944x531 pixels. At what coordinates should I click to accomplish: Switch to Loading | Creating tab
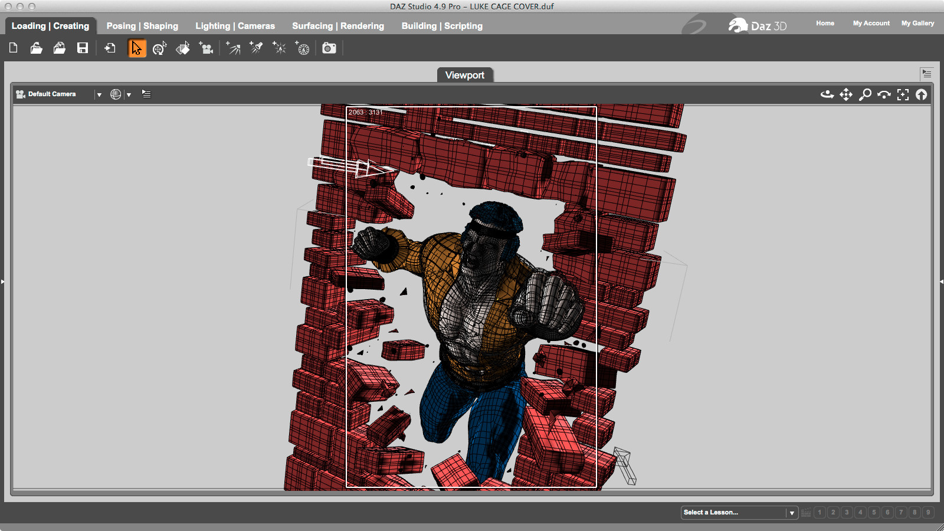click(50, 26)
